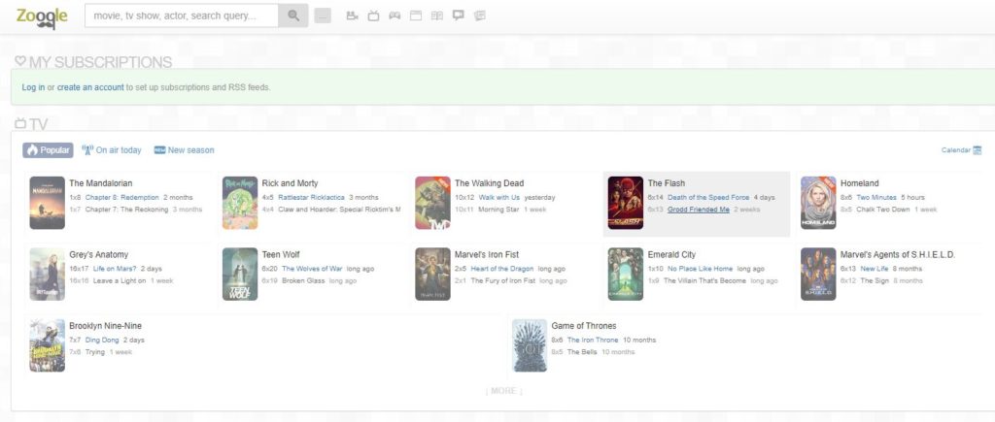Open the movies category camera icon

point(352,16)
